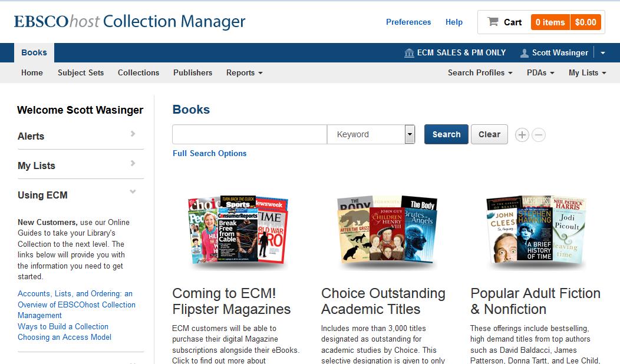Screen dimensions: 620x364
Task: Click the shopping cart icon
Action: [x=493, y=22]
